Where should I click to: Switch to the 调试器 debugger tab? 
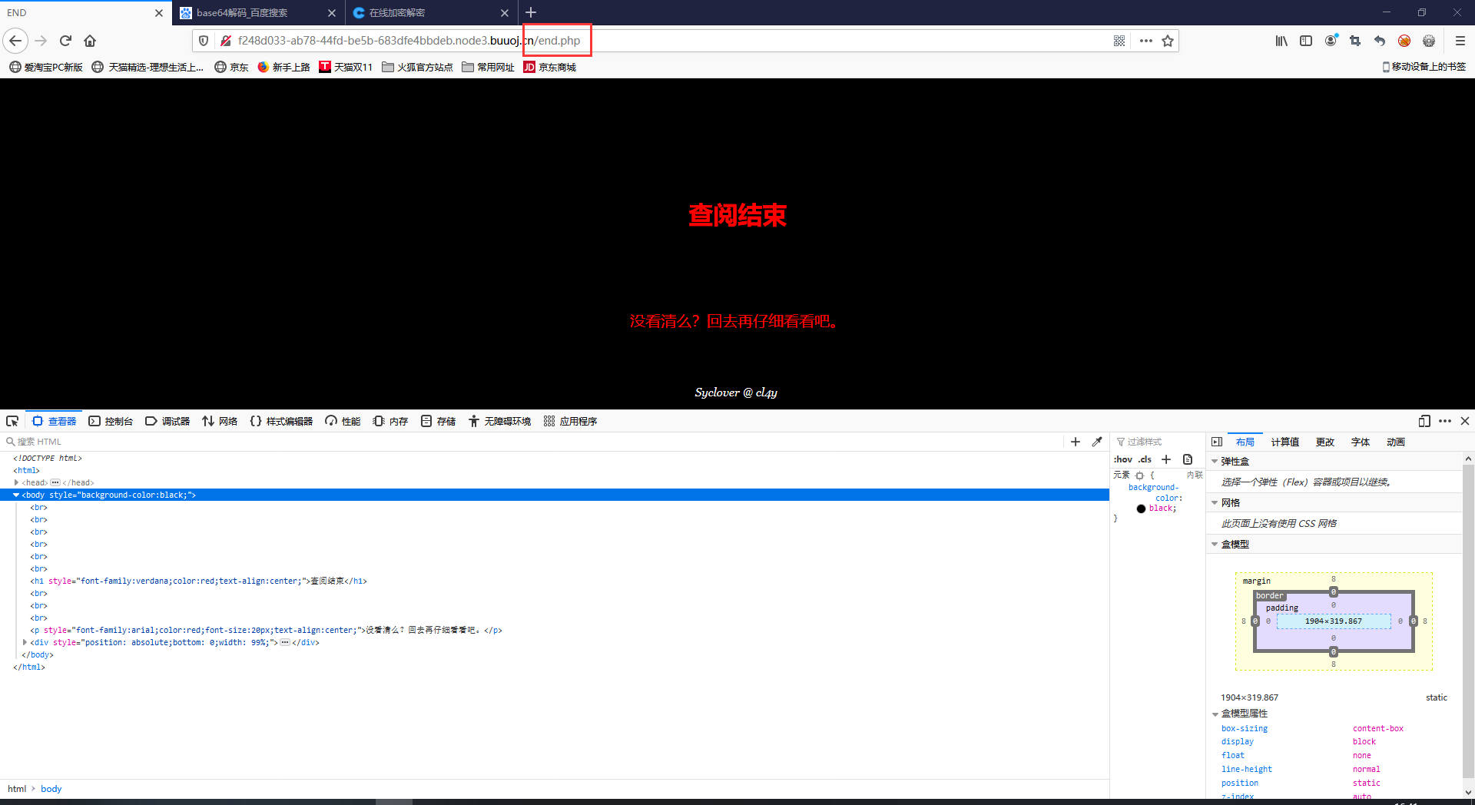(167, 421)
